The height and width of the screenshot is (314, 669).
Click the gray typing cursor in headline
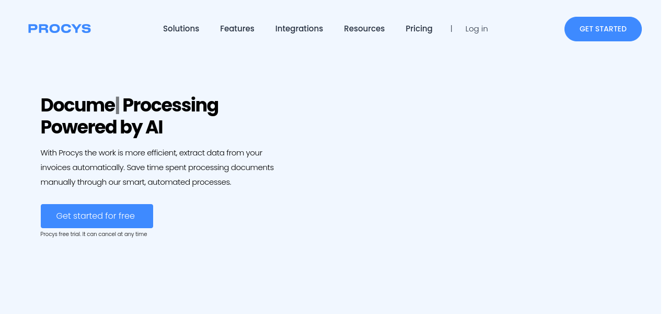click(118, 105)
